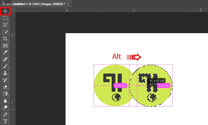Screen dimensions: 208x125
Task: Select the Gradient tool
Action: coord(5,94)
